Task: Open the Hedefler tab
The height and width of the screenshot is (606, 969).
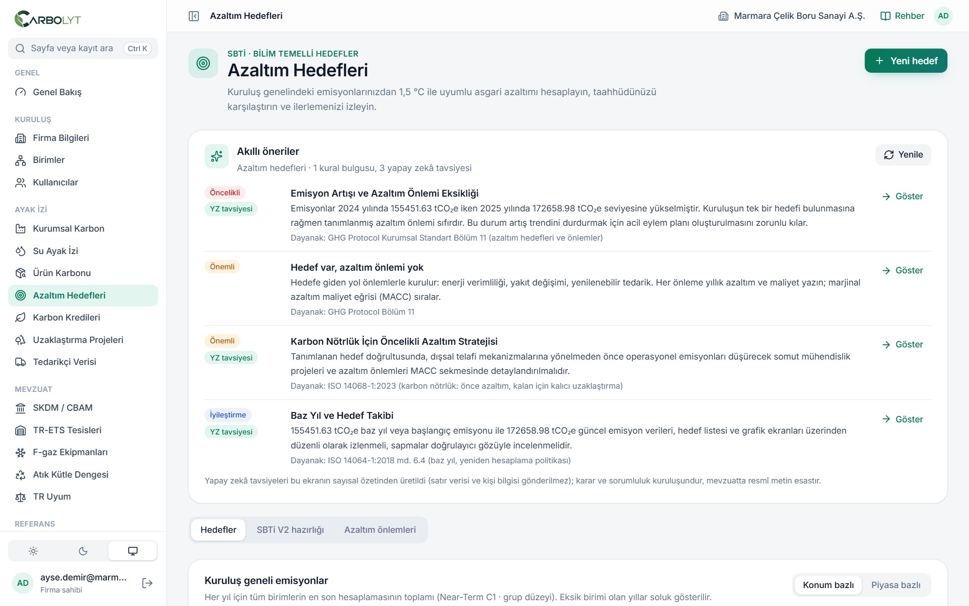Action: coord(218,530)
